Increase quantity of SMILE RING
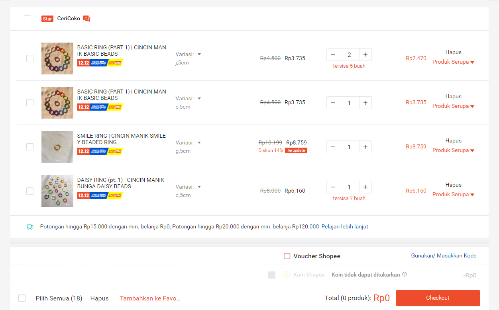The width and height of the screenshot is (499, 310). 365,147
